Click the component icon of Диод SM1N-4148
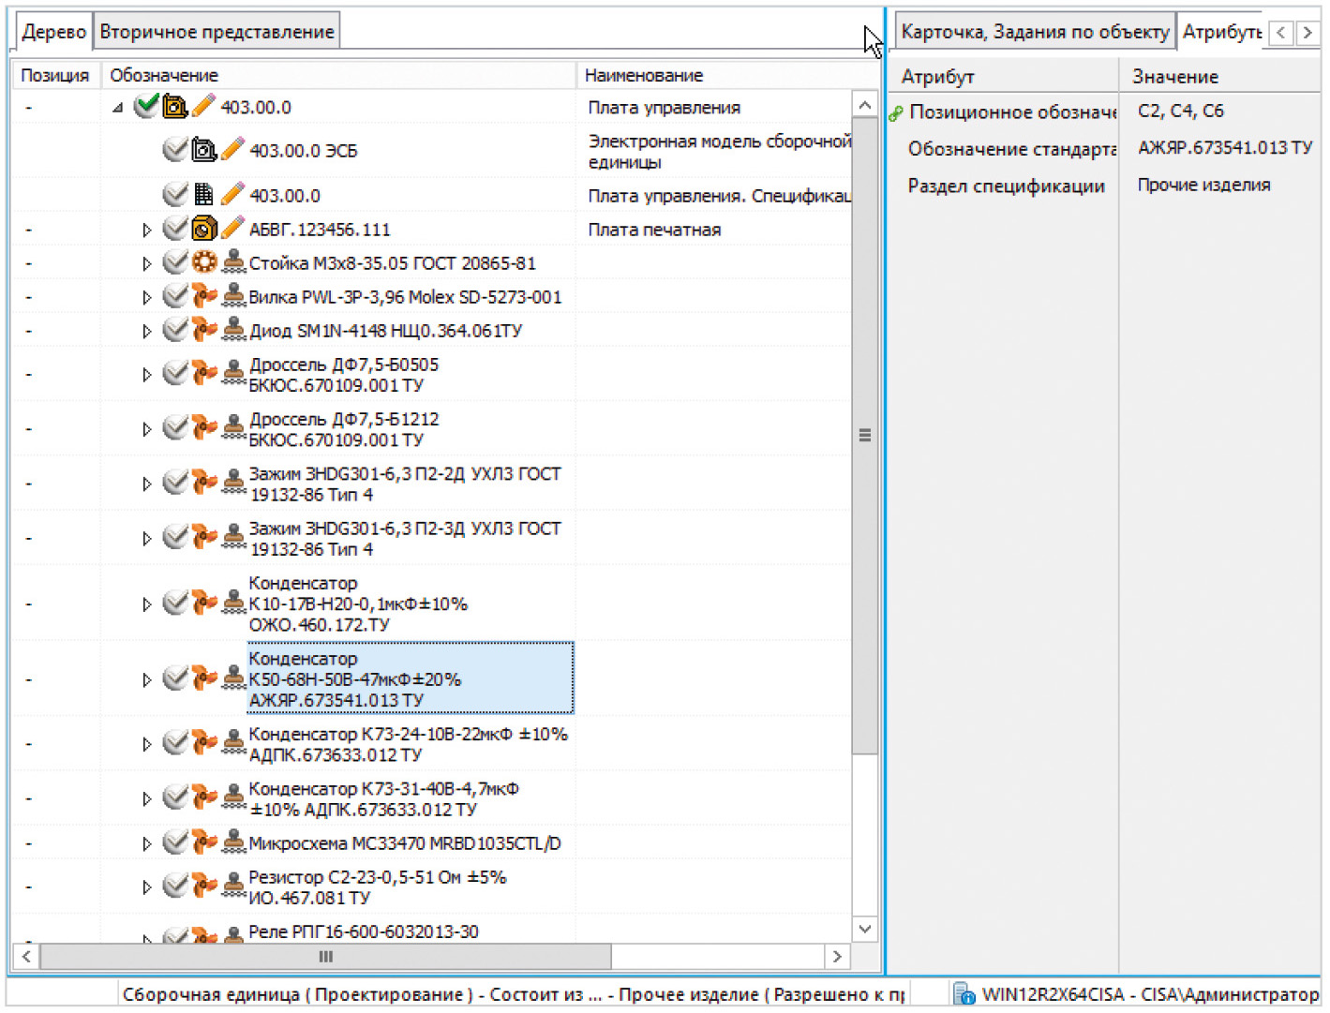Image resolution: width=1330 pixels, height=1013 pixels. [x=203, y=330]
